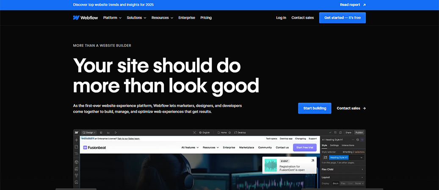Click the Add Elements plus icon
The width and height of the screenshot is (439, 190).
pos(77,140)
